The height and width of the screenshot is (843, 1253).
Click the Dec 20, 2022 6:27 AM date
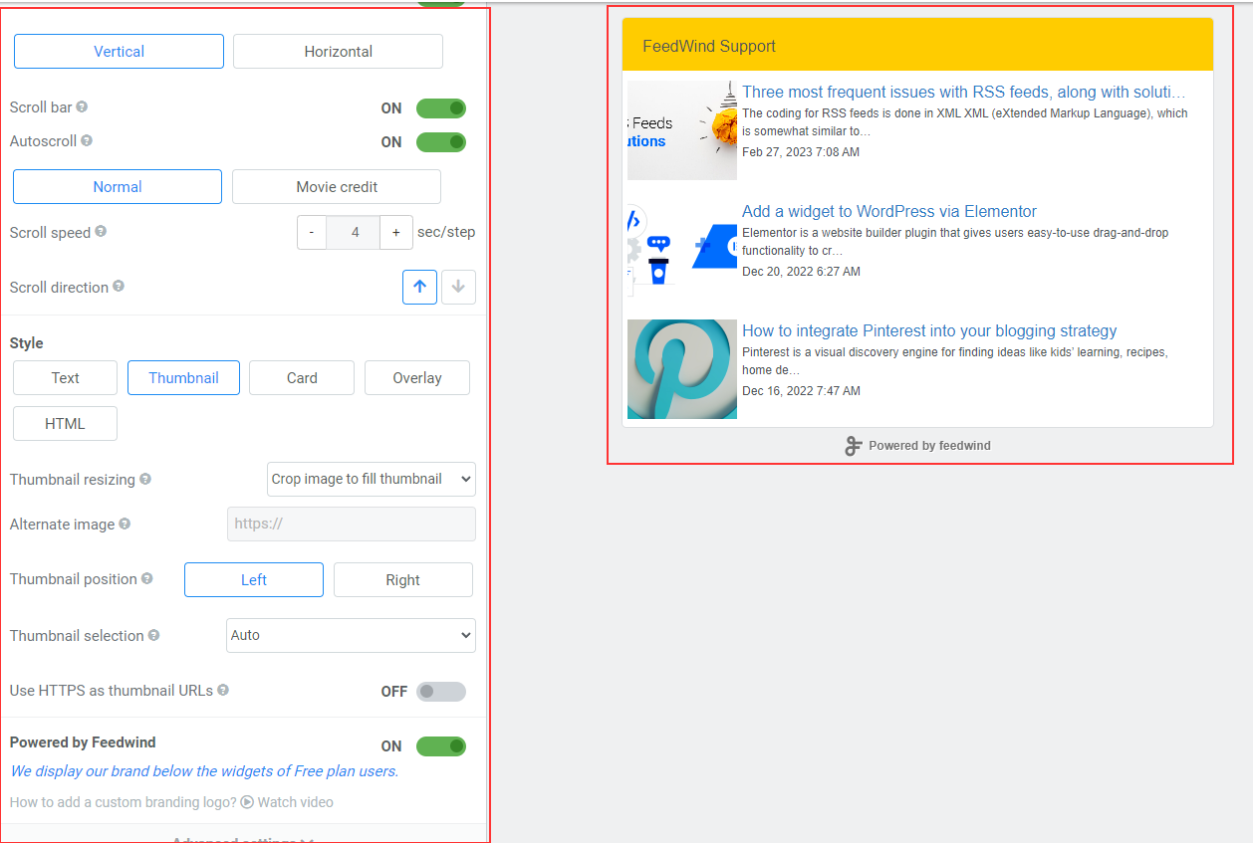pyautogui.click(x=801, y=272)
